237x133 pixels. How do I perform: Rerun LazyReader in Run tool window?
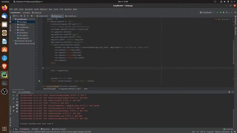(x=13, y=95)
